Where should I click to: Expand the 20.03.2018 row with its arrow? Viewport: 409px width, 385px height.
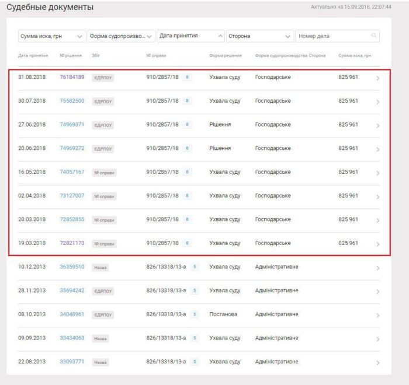(x=377, y=220)
